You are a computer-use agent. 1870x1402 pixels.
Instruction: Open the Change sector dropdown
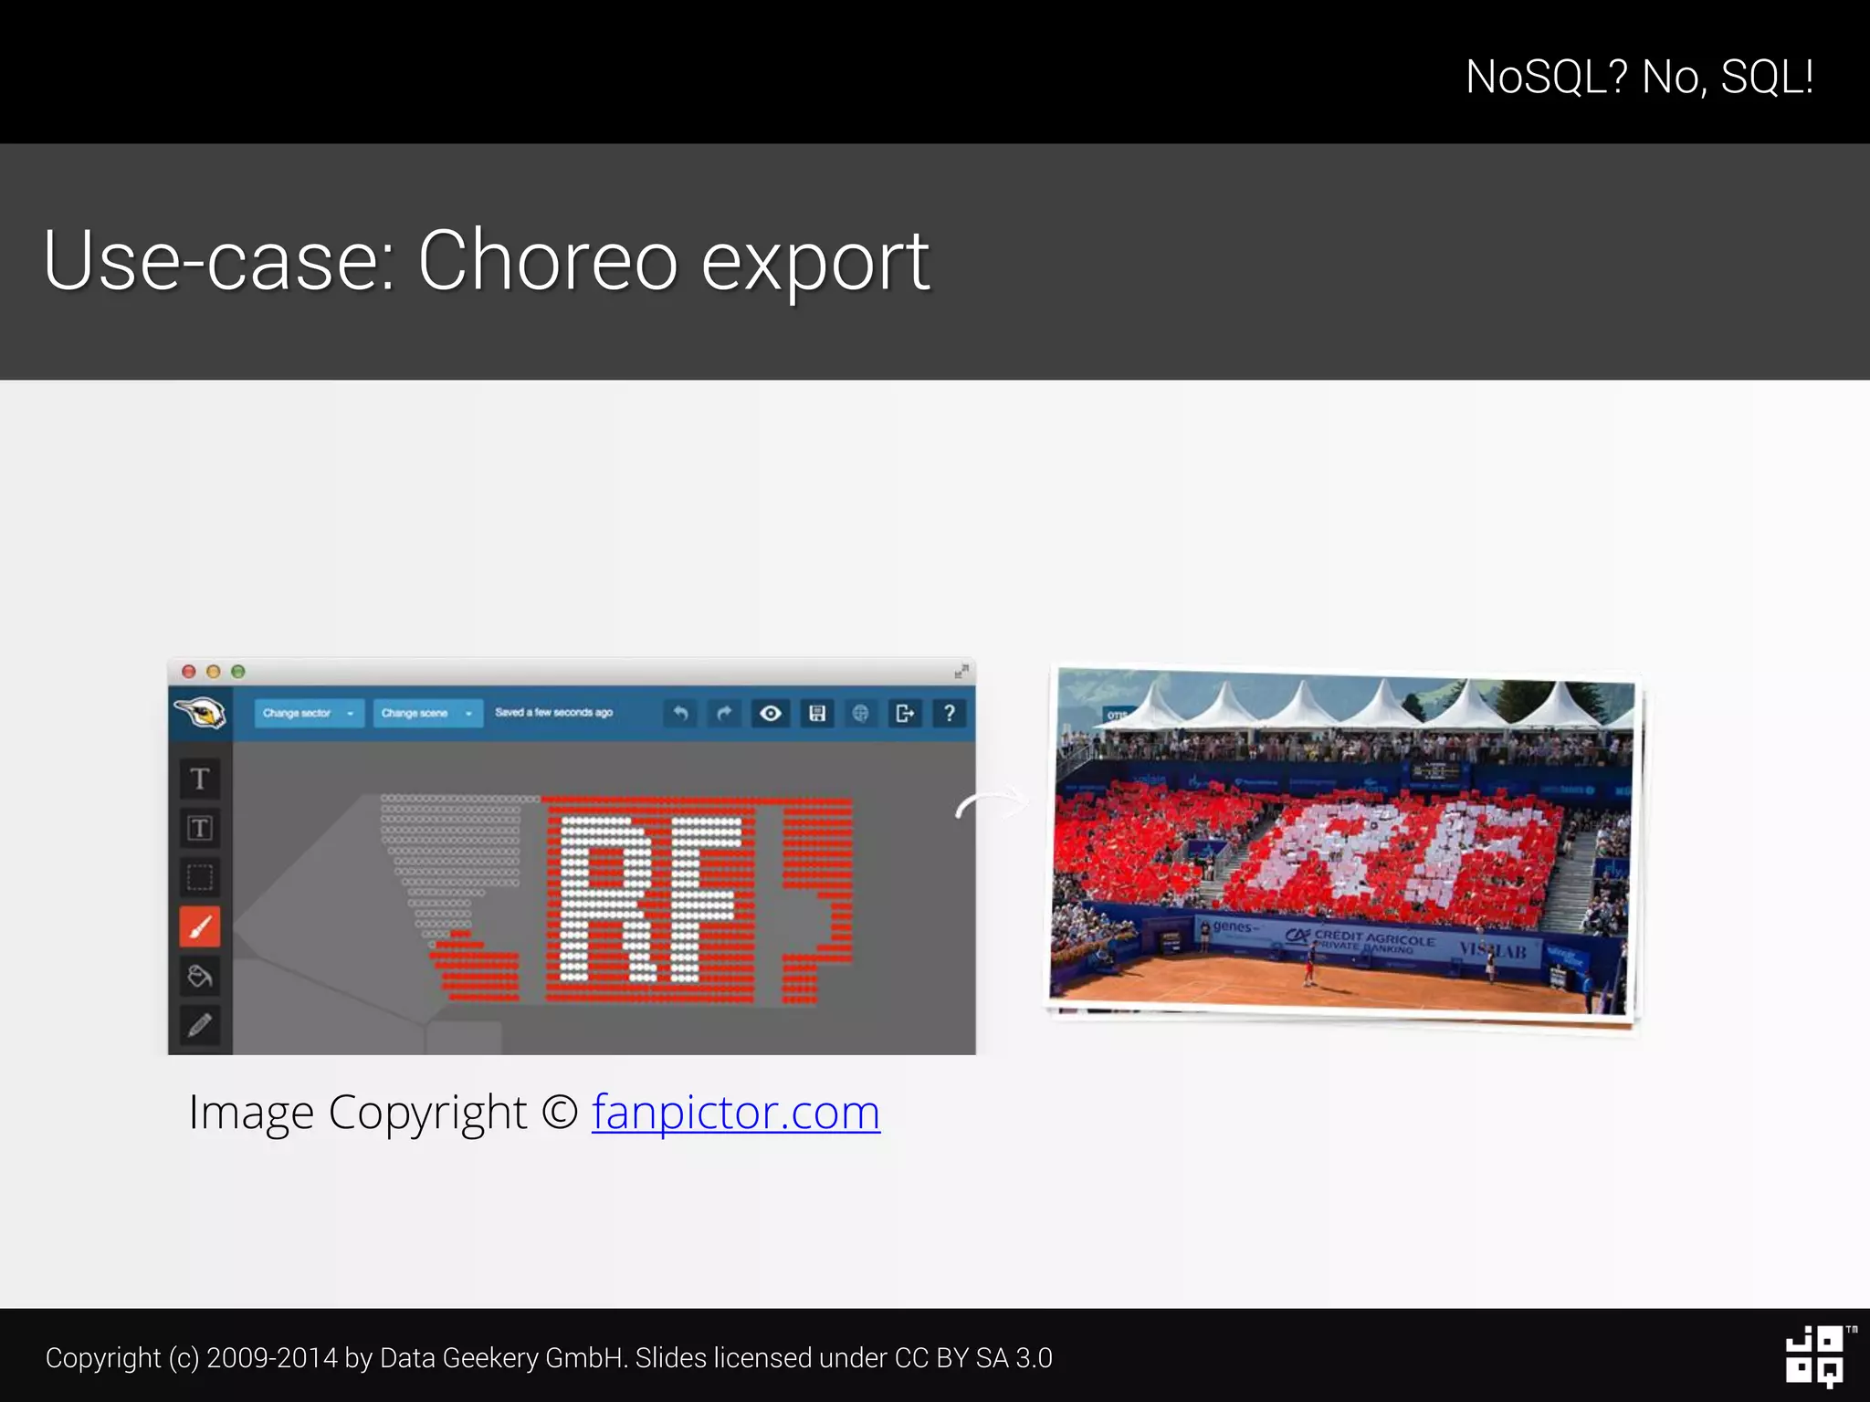[x=309, y=713]
